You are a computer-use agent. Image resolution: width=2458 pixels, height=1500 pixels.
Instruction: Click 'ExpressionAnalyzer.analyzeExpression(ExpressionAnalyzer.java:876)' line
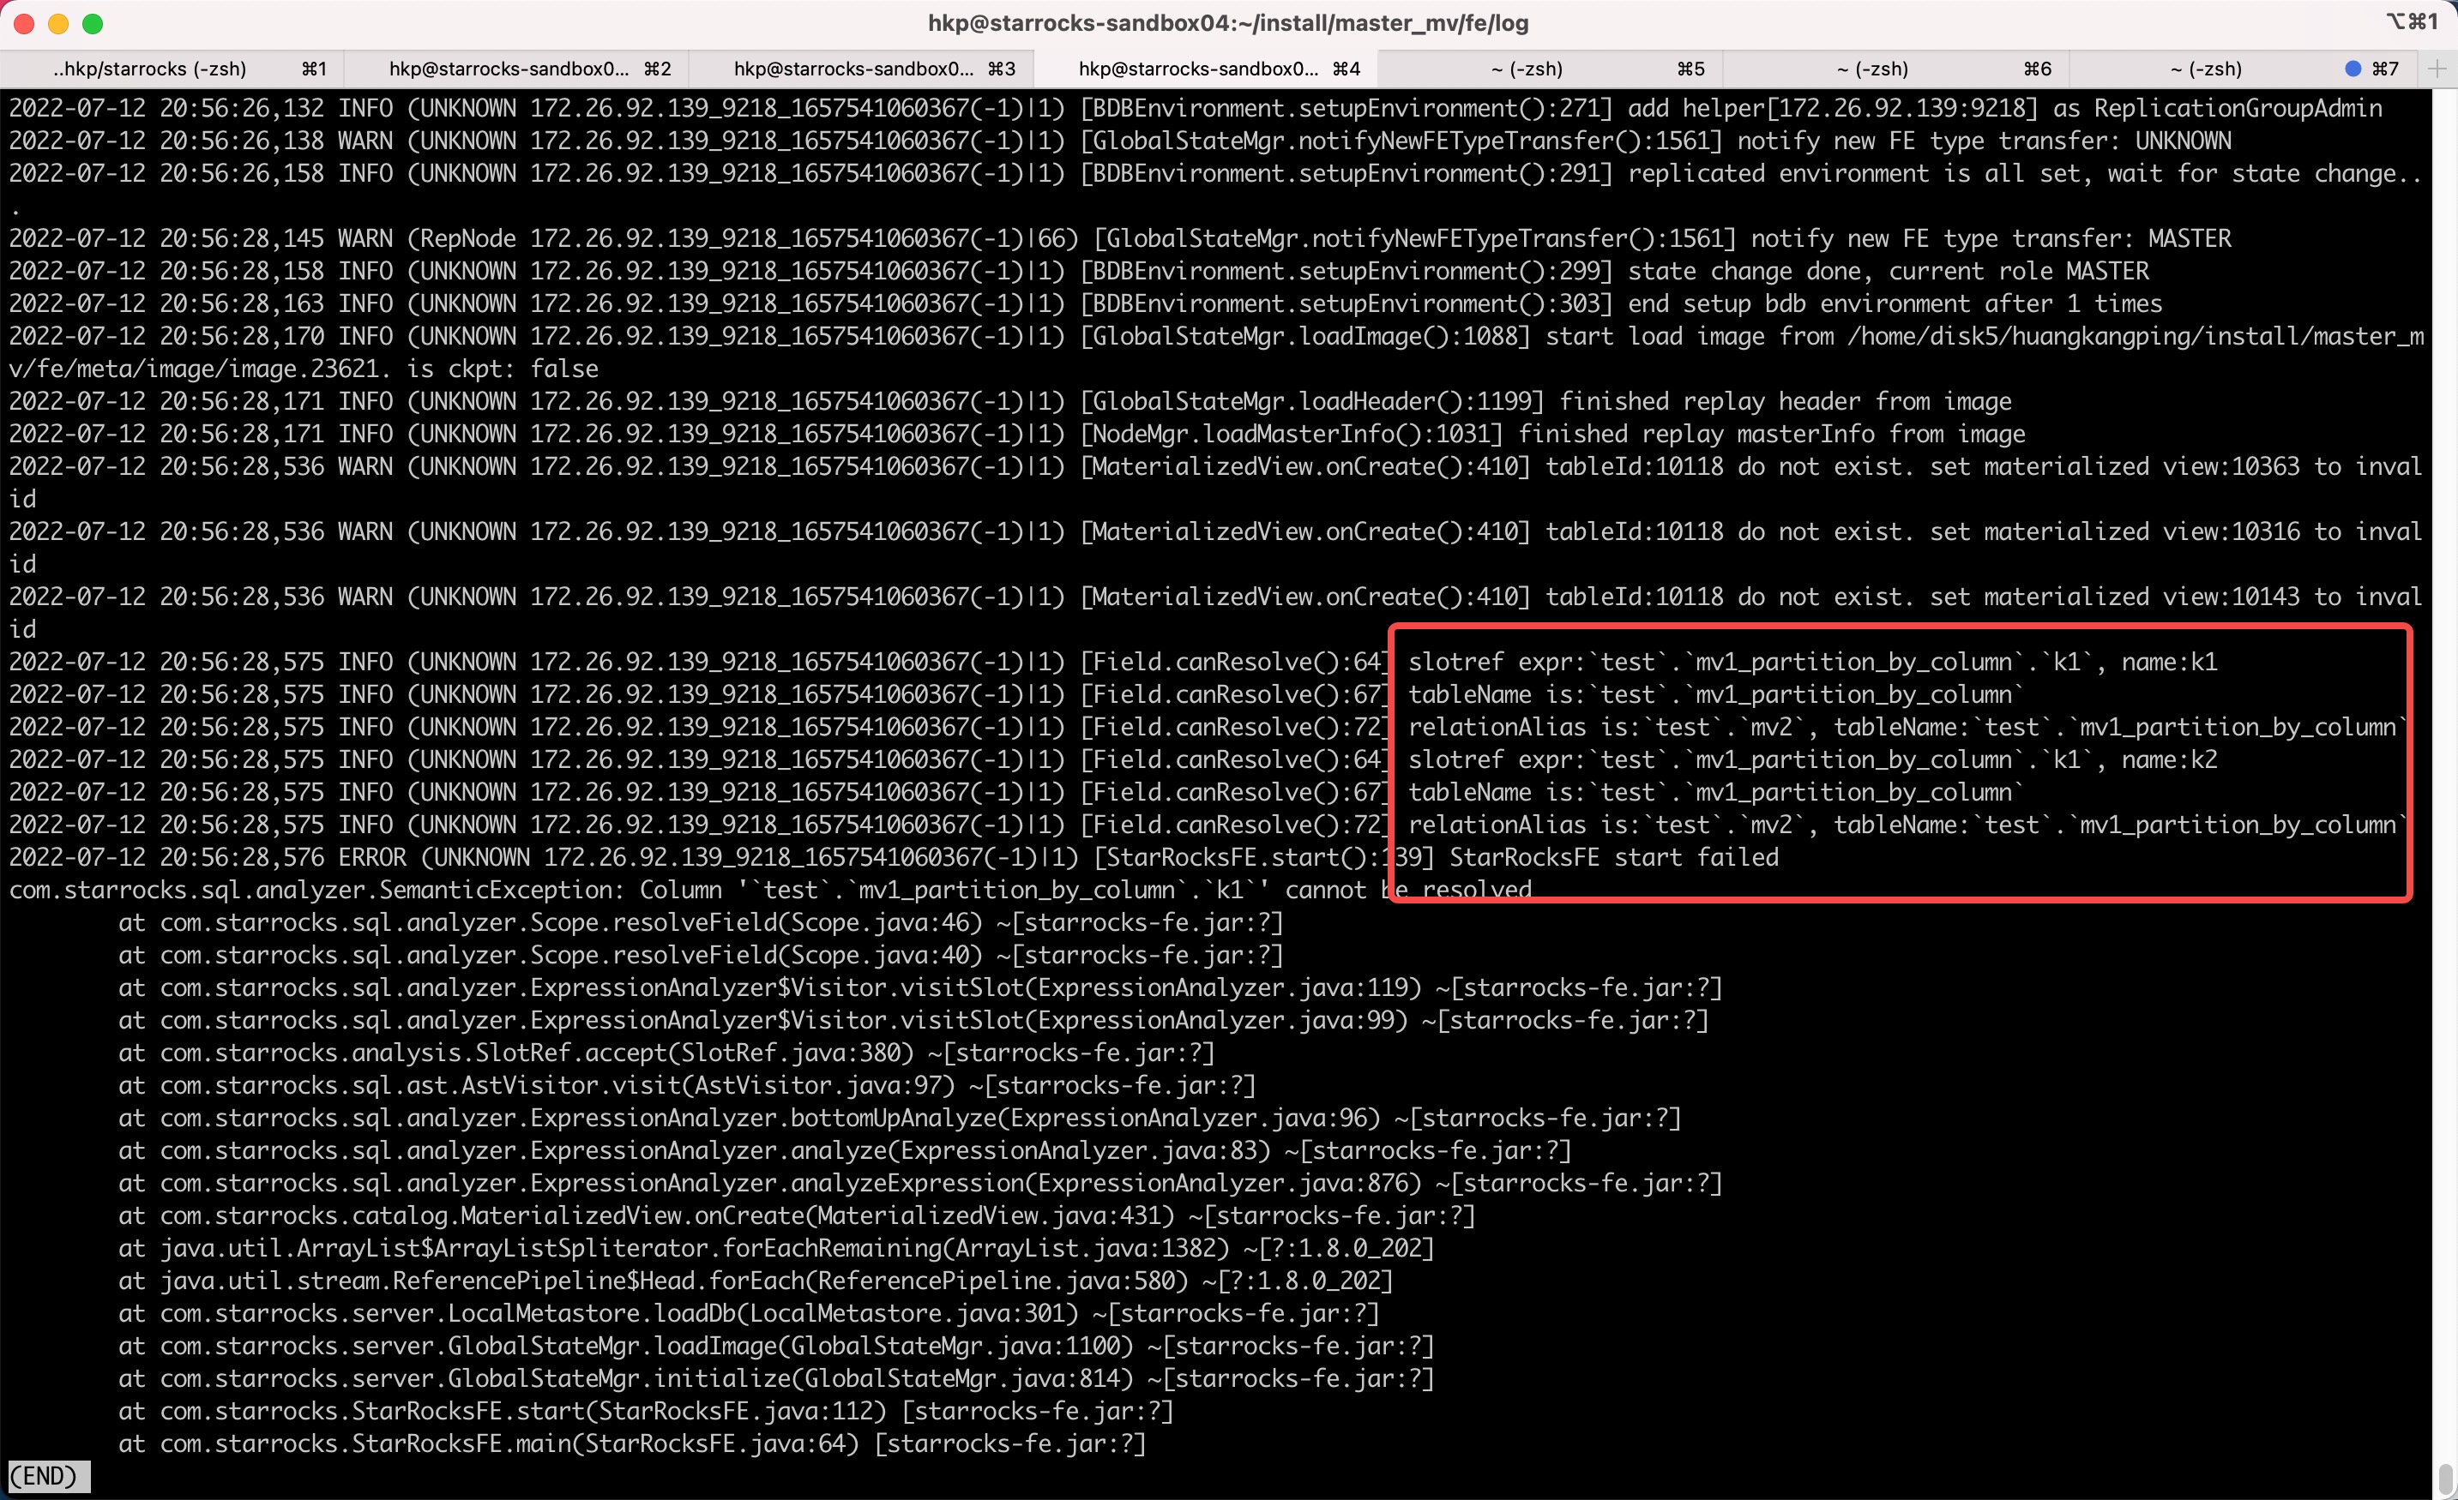point(919,1183)
